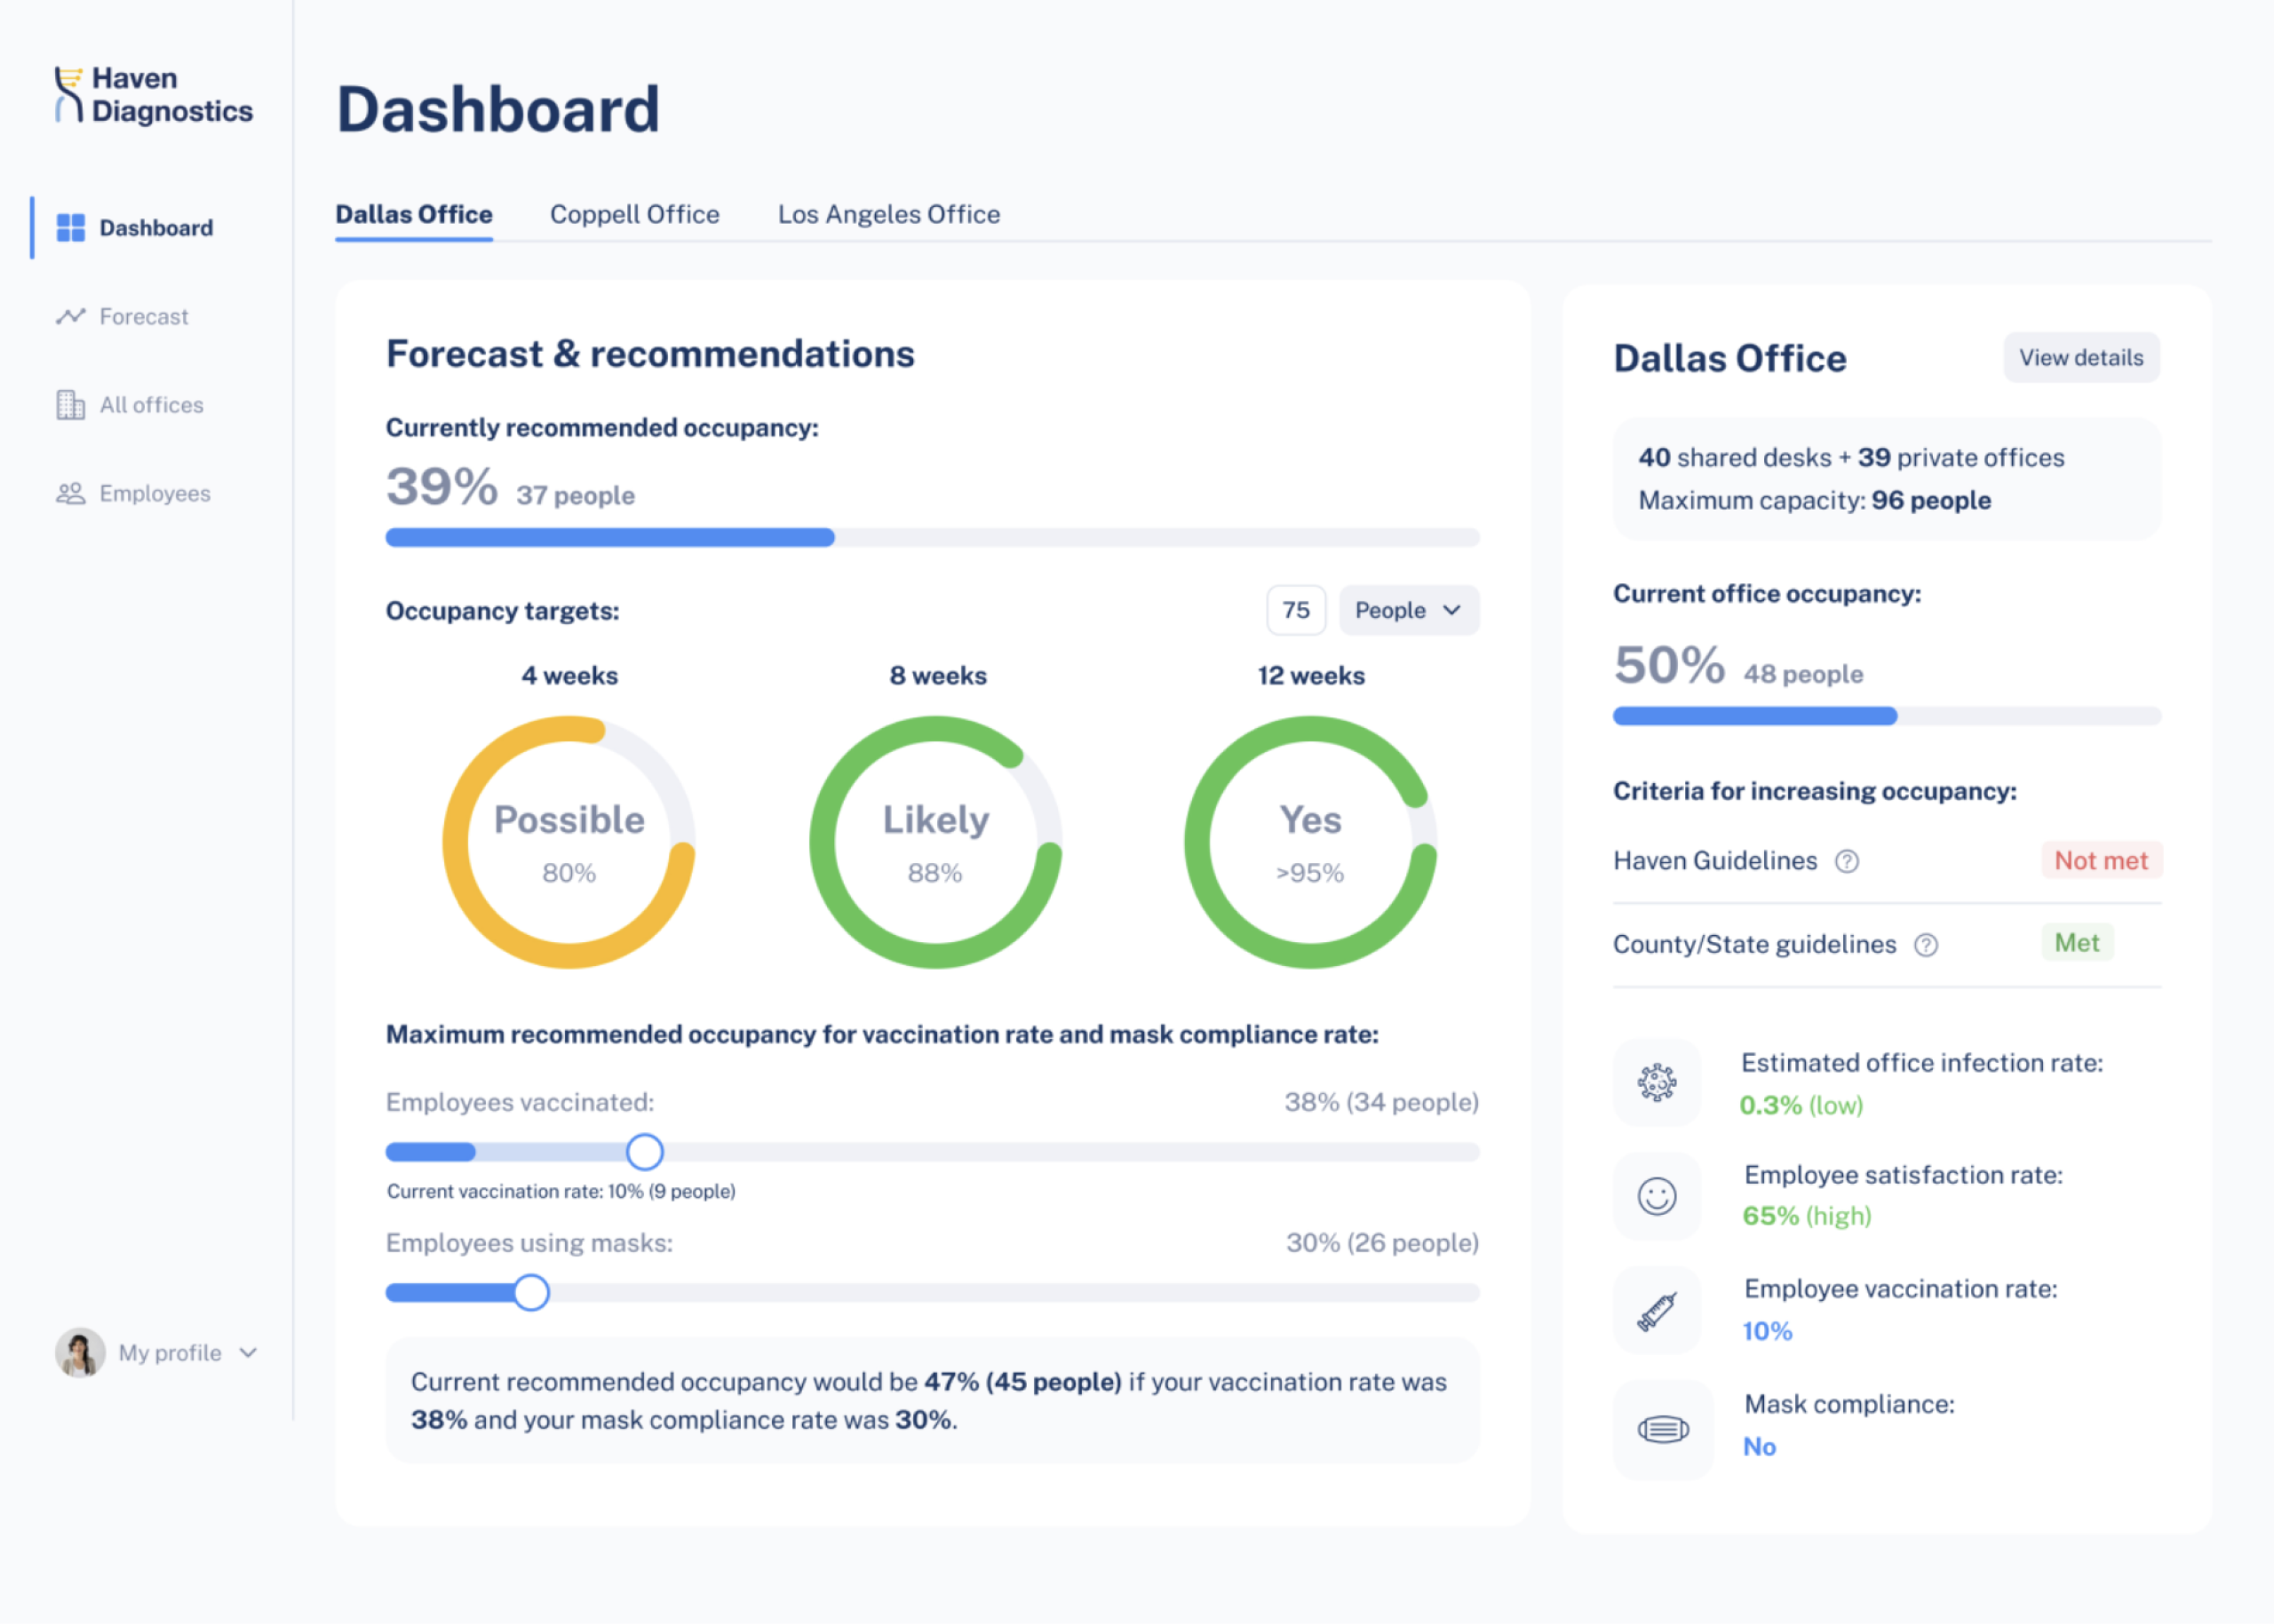Open the People unit dropdown

pyautogui.click(x=1408, y=610)
